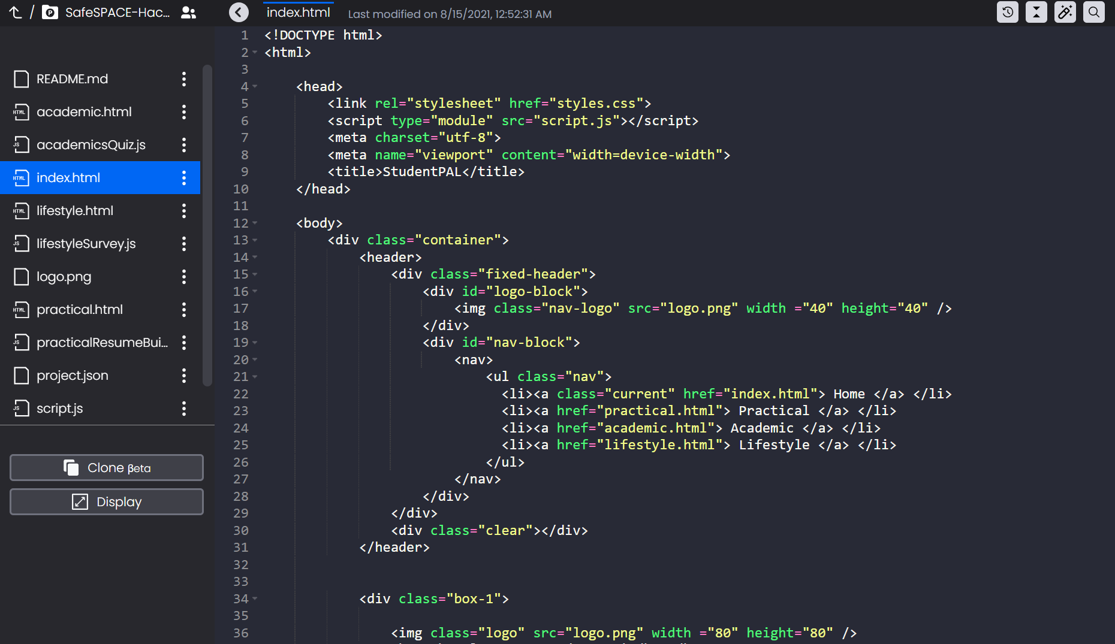Collapse the header fold arrow at line 14

[255, 258]
